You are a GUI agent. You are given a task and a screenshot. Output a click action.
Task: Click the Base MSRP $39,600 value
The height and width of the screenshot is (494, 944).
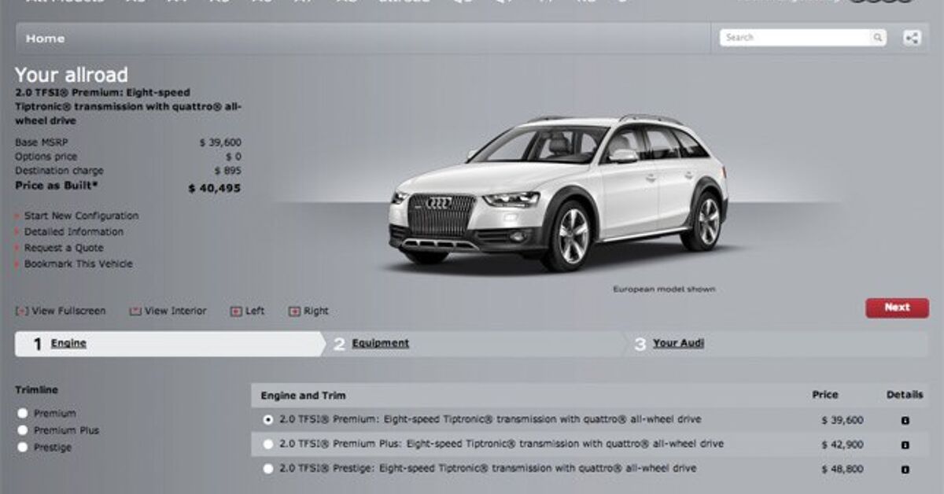click(x=220, y=143)
